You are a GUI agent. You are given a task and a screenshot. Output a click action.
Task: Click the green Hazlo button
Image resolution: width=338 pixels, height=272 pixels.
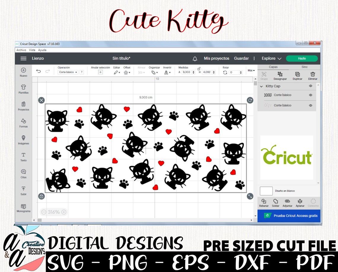[302, 58]
